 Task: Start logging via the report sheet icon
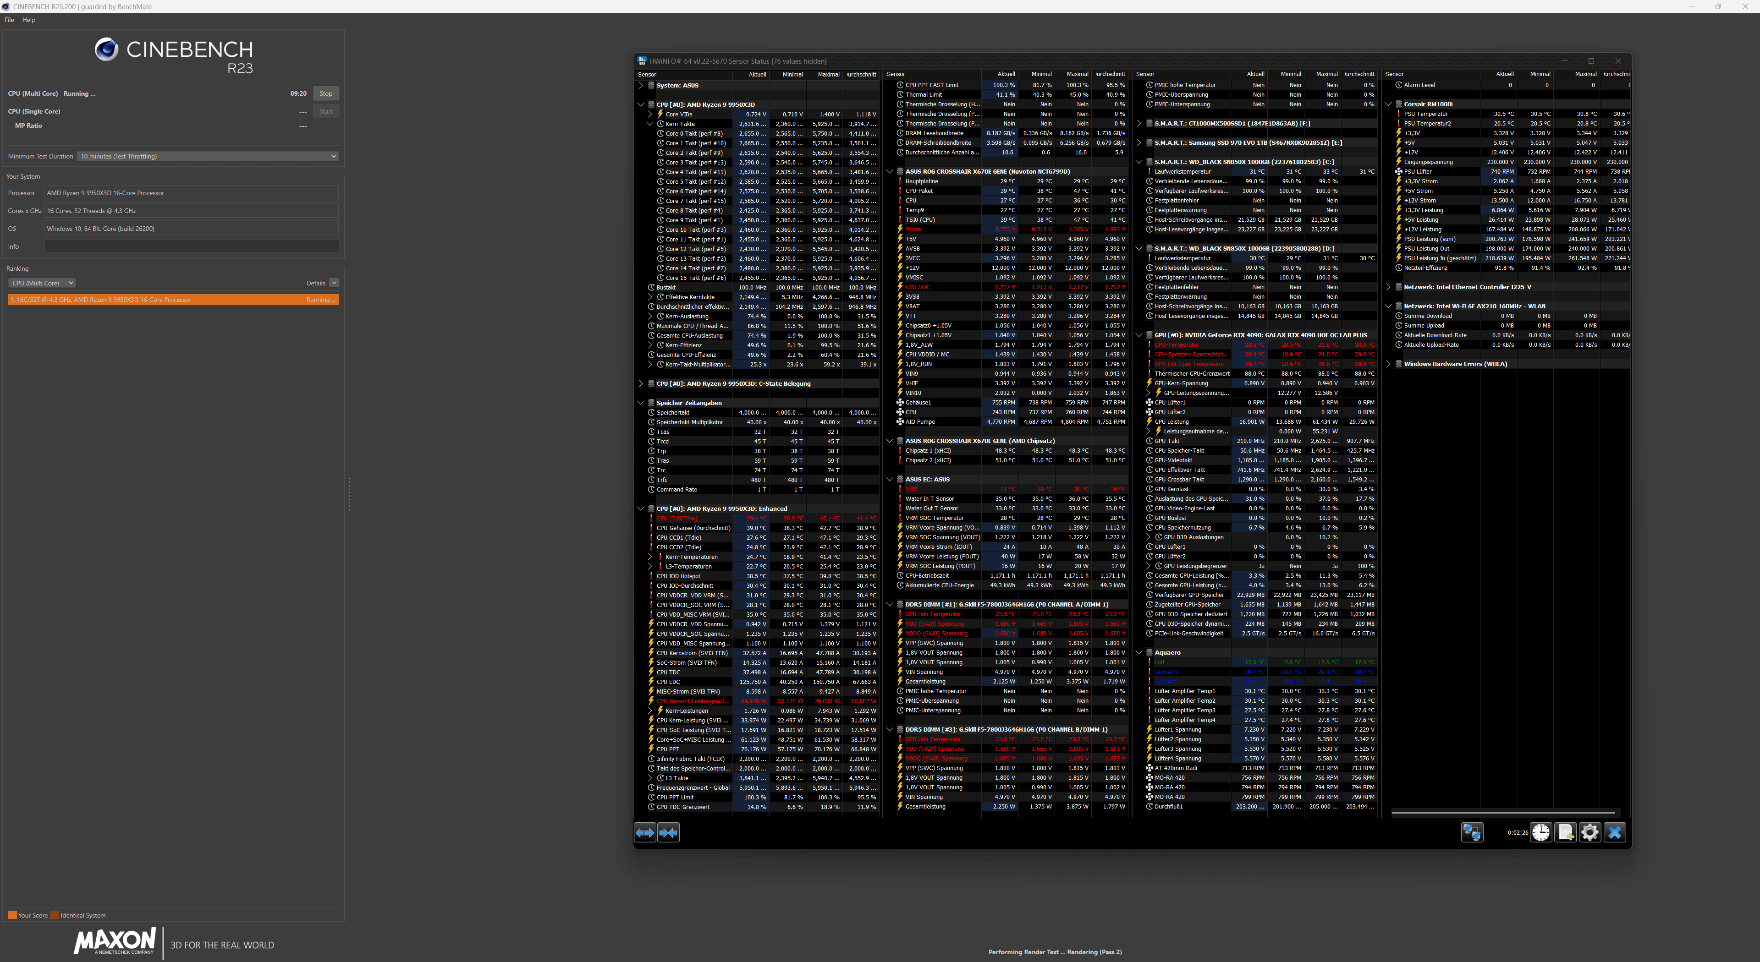(1565, 832)
